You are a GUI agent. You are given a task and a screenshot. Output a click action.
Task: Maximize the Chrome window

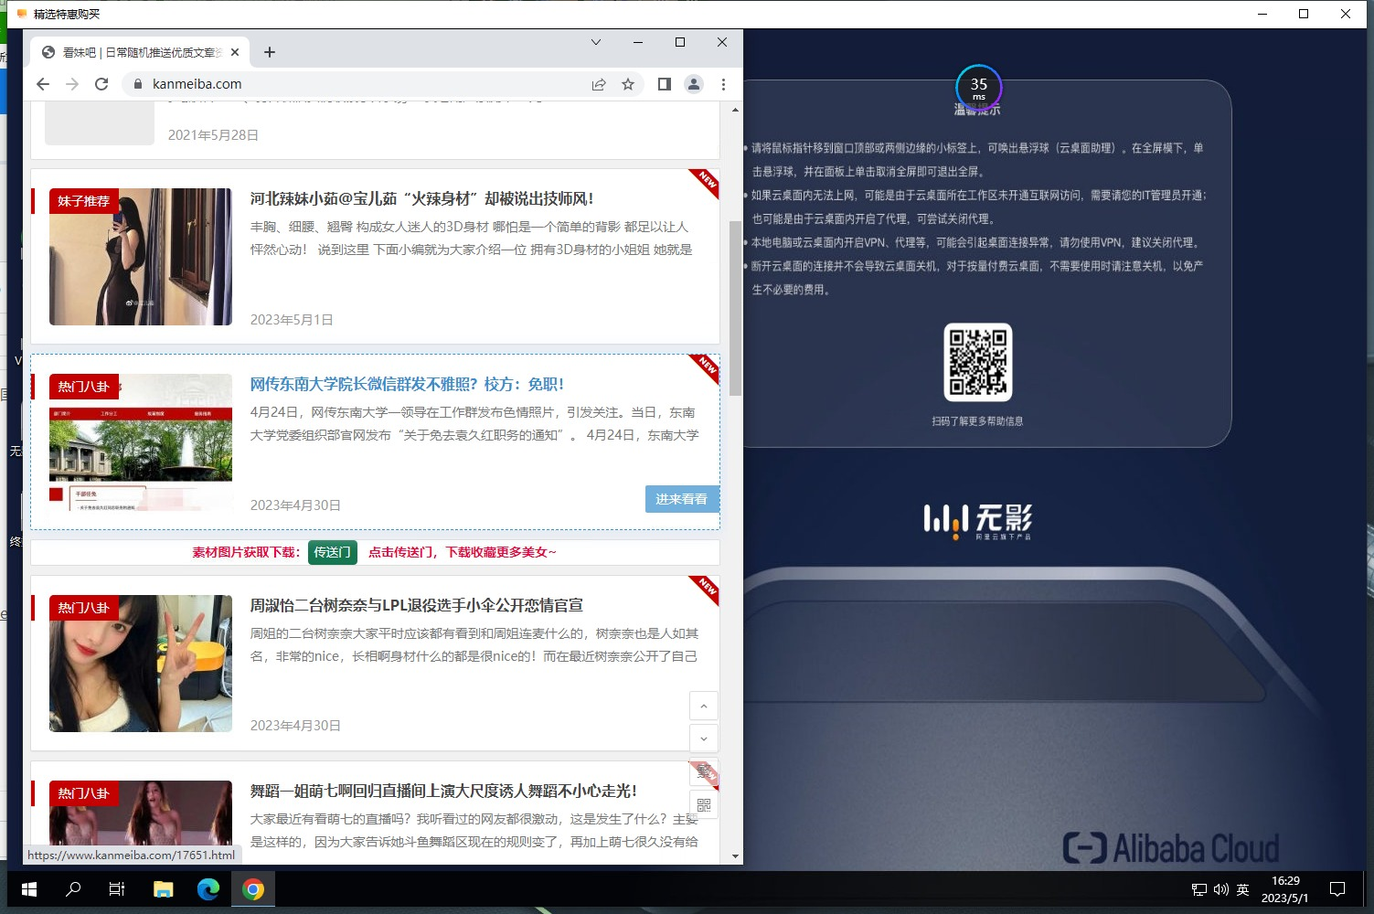click(680, 42)
